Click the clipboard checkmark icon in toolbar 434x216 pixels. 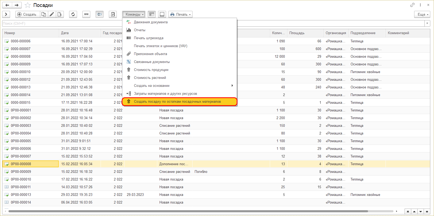coord(113,14)
